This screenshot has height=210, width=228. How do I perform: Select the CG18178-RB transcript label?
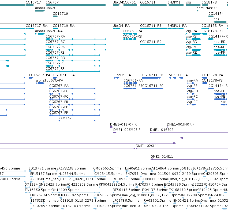pyautogui.click(x=212, y=31)
